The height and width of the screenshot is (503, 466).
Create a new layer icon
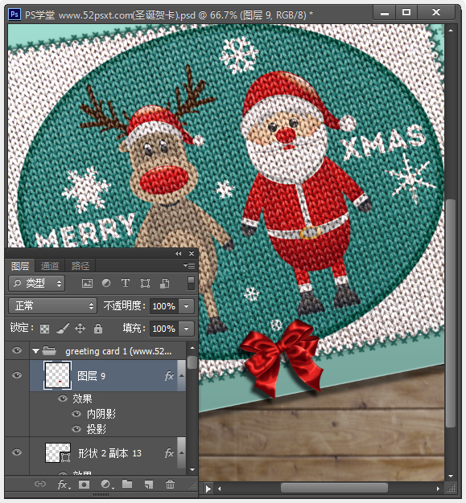(148, 484)
